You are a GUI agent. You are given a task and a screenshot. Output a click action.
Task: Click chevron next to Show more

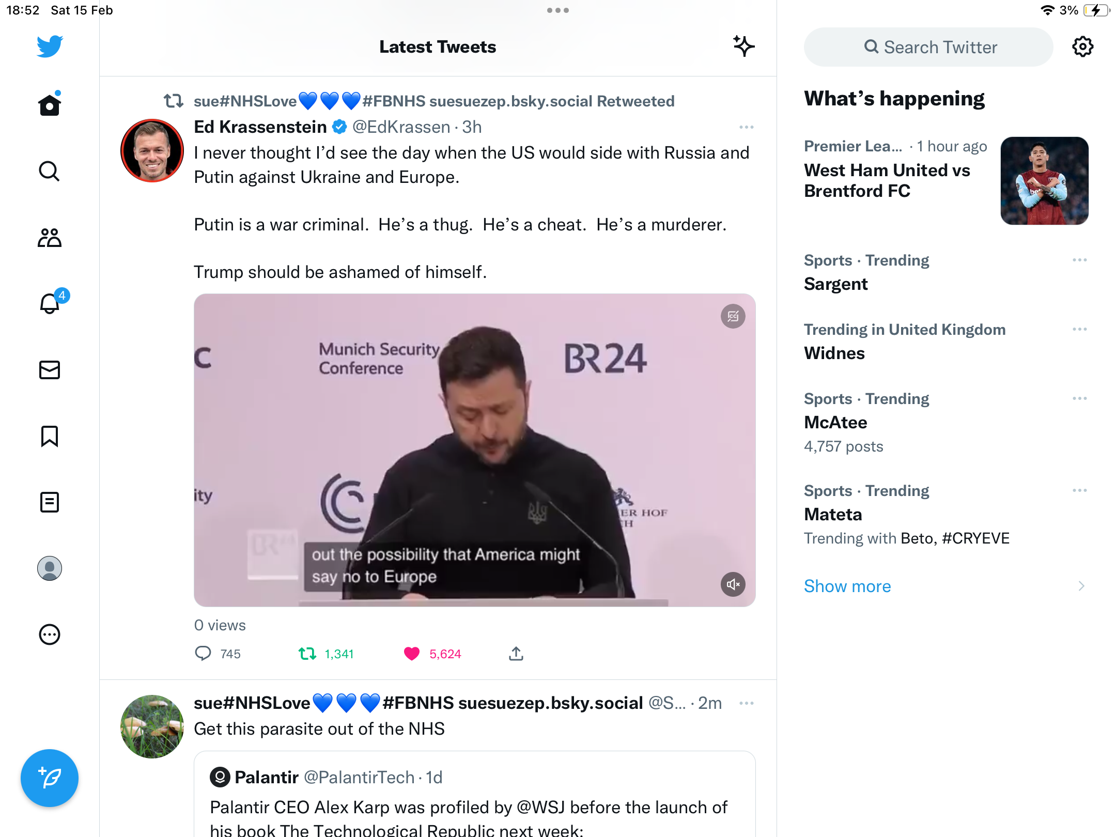[1081, 586]
